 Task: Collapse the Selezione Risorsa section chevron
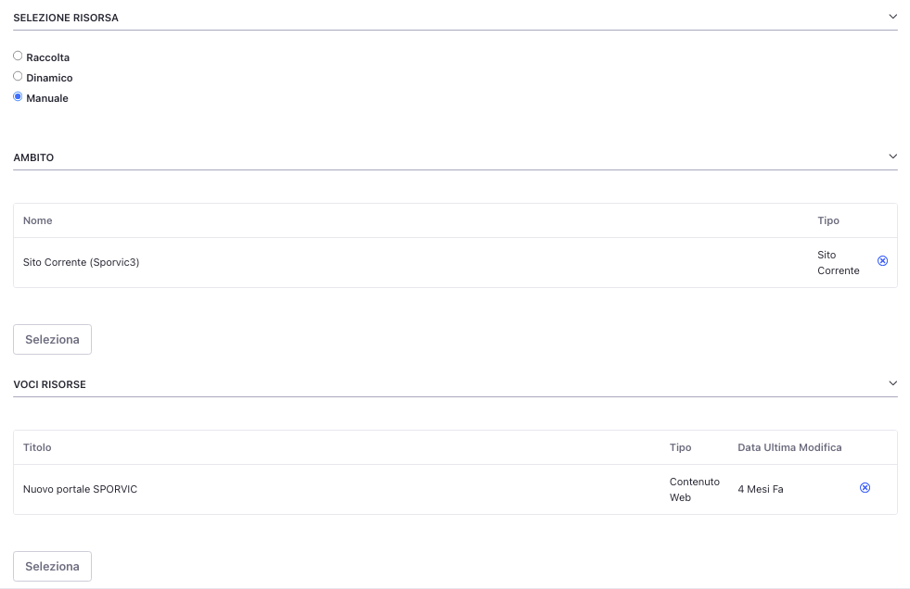[892, 17]
